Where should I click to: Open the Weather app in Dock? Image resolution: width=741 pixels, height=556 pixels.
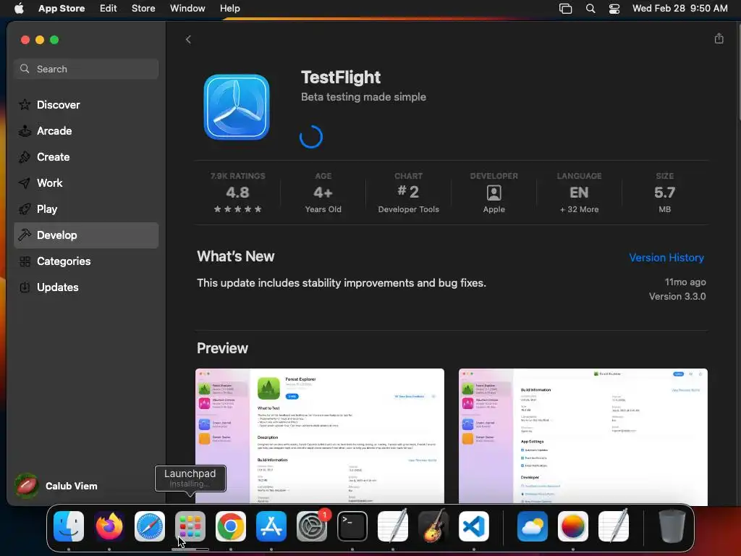pyautogui.click(x=533, y=526)
